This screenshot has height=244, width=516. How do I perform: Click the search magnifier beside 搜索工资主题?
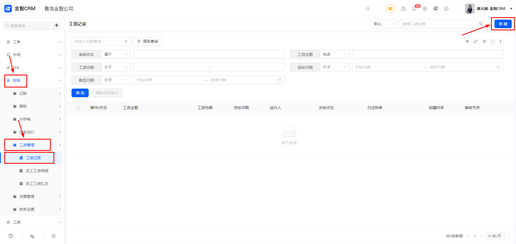(x=481, y=24)
